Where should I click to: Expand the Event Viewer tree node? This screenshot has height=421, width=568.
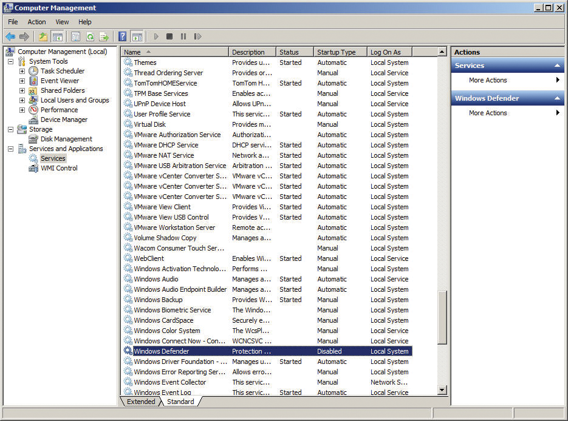22,81
